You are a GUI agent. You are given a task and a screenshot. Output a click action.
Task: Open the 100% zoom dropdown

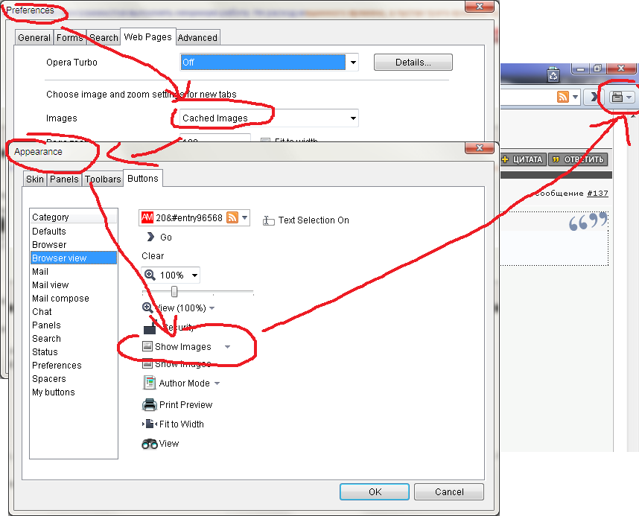click(x=195, y=275)
